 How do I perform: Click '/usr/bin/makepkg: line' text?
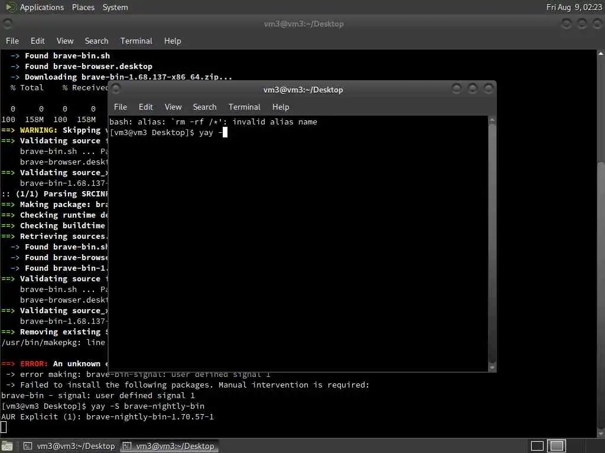point(53,343)
